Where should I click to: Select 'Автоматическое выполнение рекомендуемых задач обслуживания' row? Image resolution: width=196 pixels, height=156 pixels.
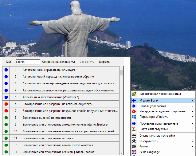[61, 90]
